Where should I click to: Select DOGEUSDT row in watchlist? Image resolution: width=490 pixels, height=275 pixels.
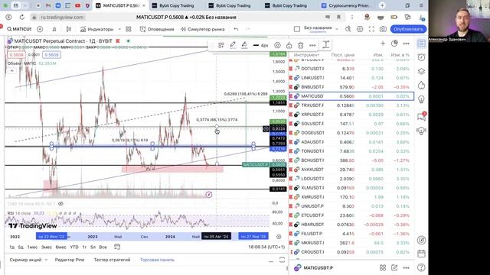click(x=351, y=133)
